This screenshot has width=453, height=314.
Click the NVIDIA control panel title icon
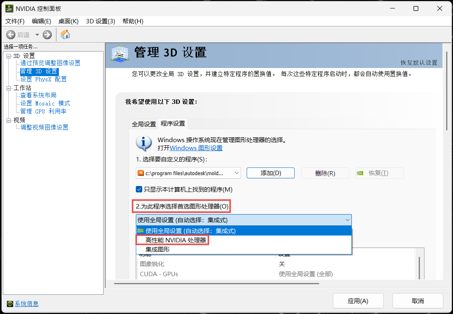9,9
